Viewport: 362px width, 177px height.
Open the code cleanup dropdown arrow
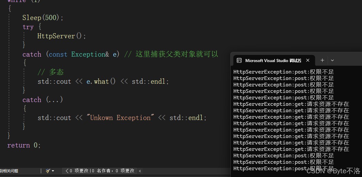tap(53, 171)
